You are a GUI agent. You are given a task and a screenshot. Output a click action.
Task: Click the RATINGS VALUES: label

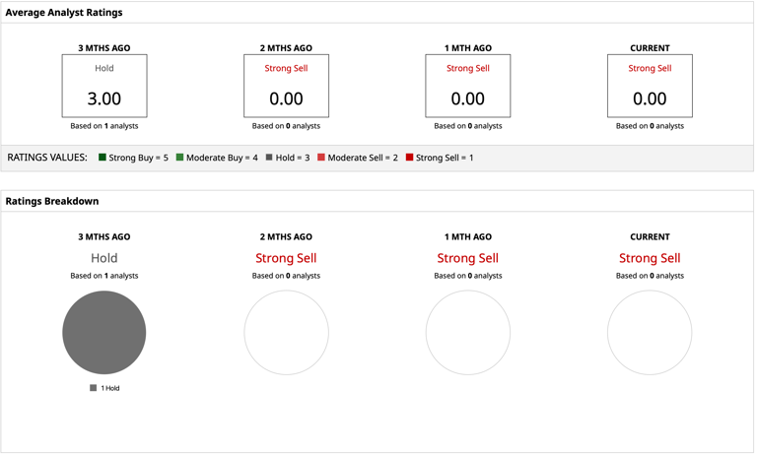pos(47,158)
